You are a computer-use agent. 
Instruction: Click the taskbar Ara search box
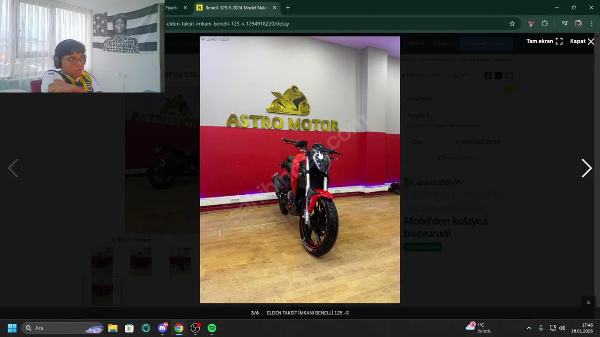coord(63,328)
